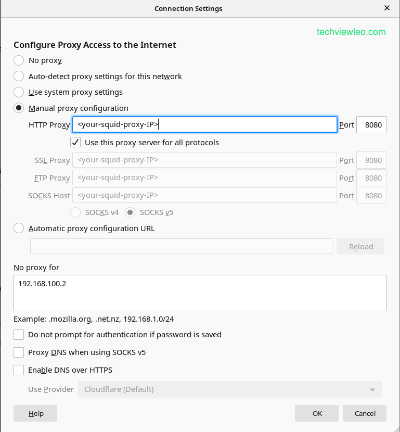Click the automatic proxy configuration URL field

(181, 246)
